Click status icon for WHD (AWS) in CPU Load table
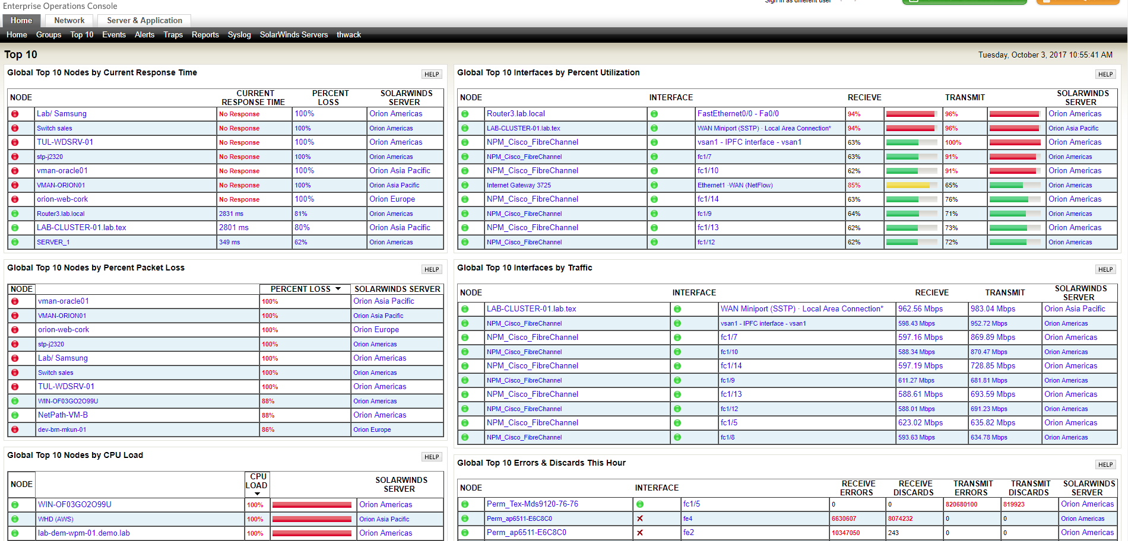The height and width of the screenshot is (541, 1128). (15, 519)
